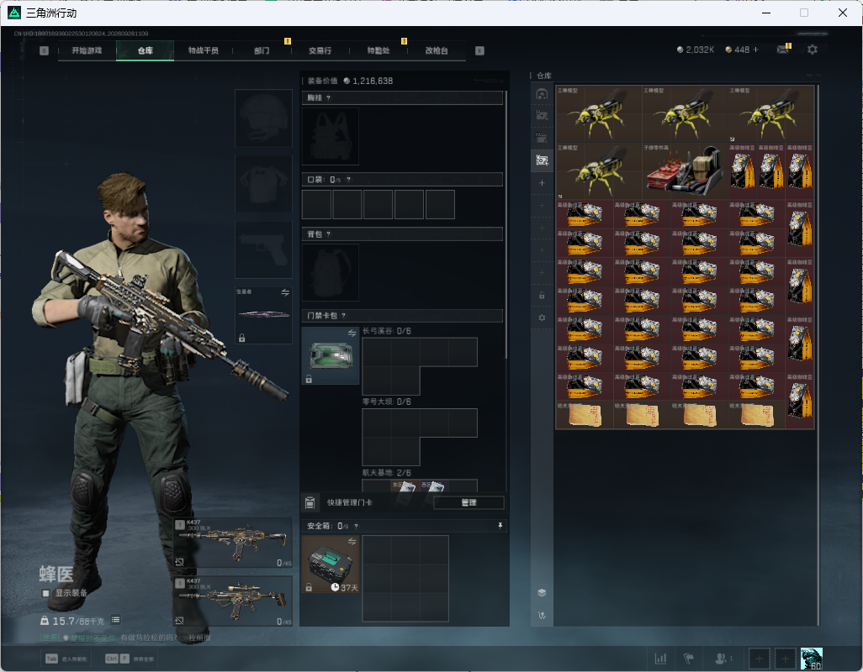Go to the 特勤处 tab
The width and height of the screenshot is (863, 672).
[x=379, y=50]
